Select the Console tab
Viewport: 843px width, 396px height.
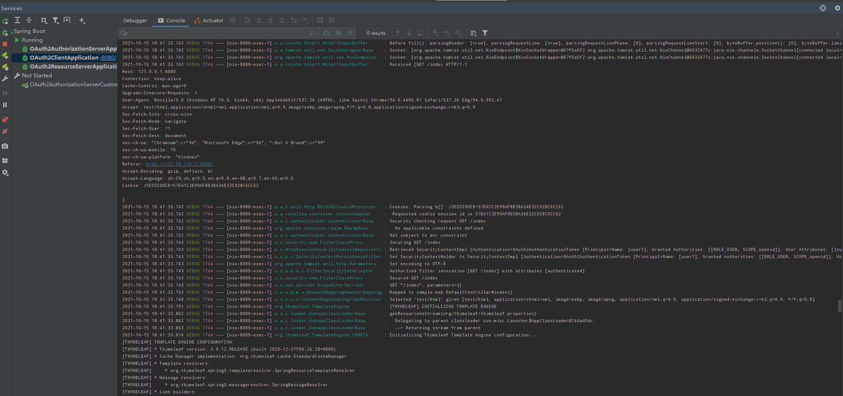[x=172, y=20]
